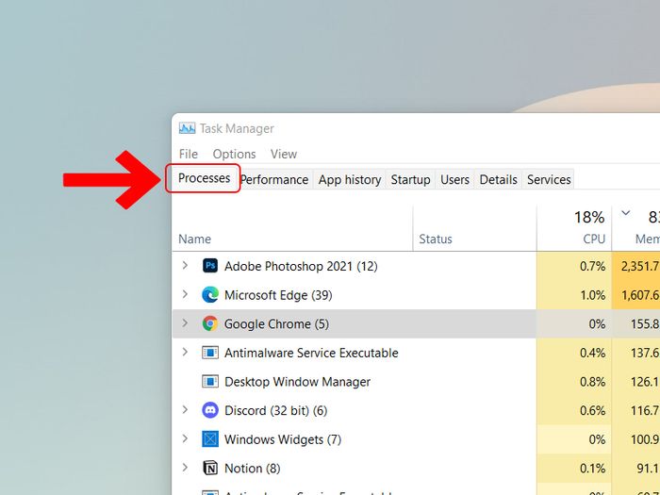Viewport: 660px width, 495px height.
Task: Switch to the App history tab
Action: [350, 180]
